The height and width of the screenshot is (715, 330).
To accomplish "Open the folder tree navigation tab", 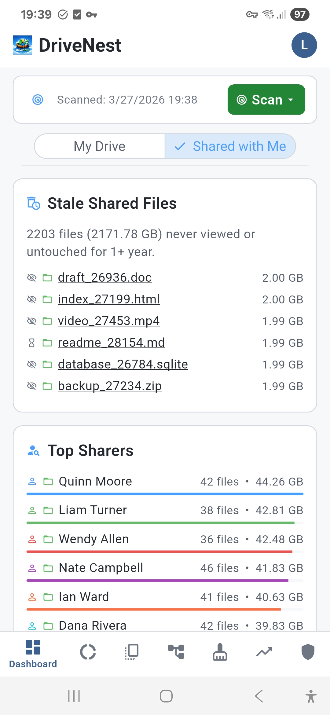I will (176, 652).
